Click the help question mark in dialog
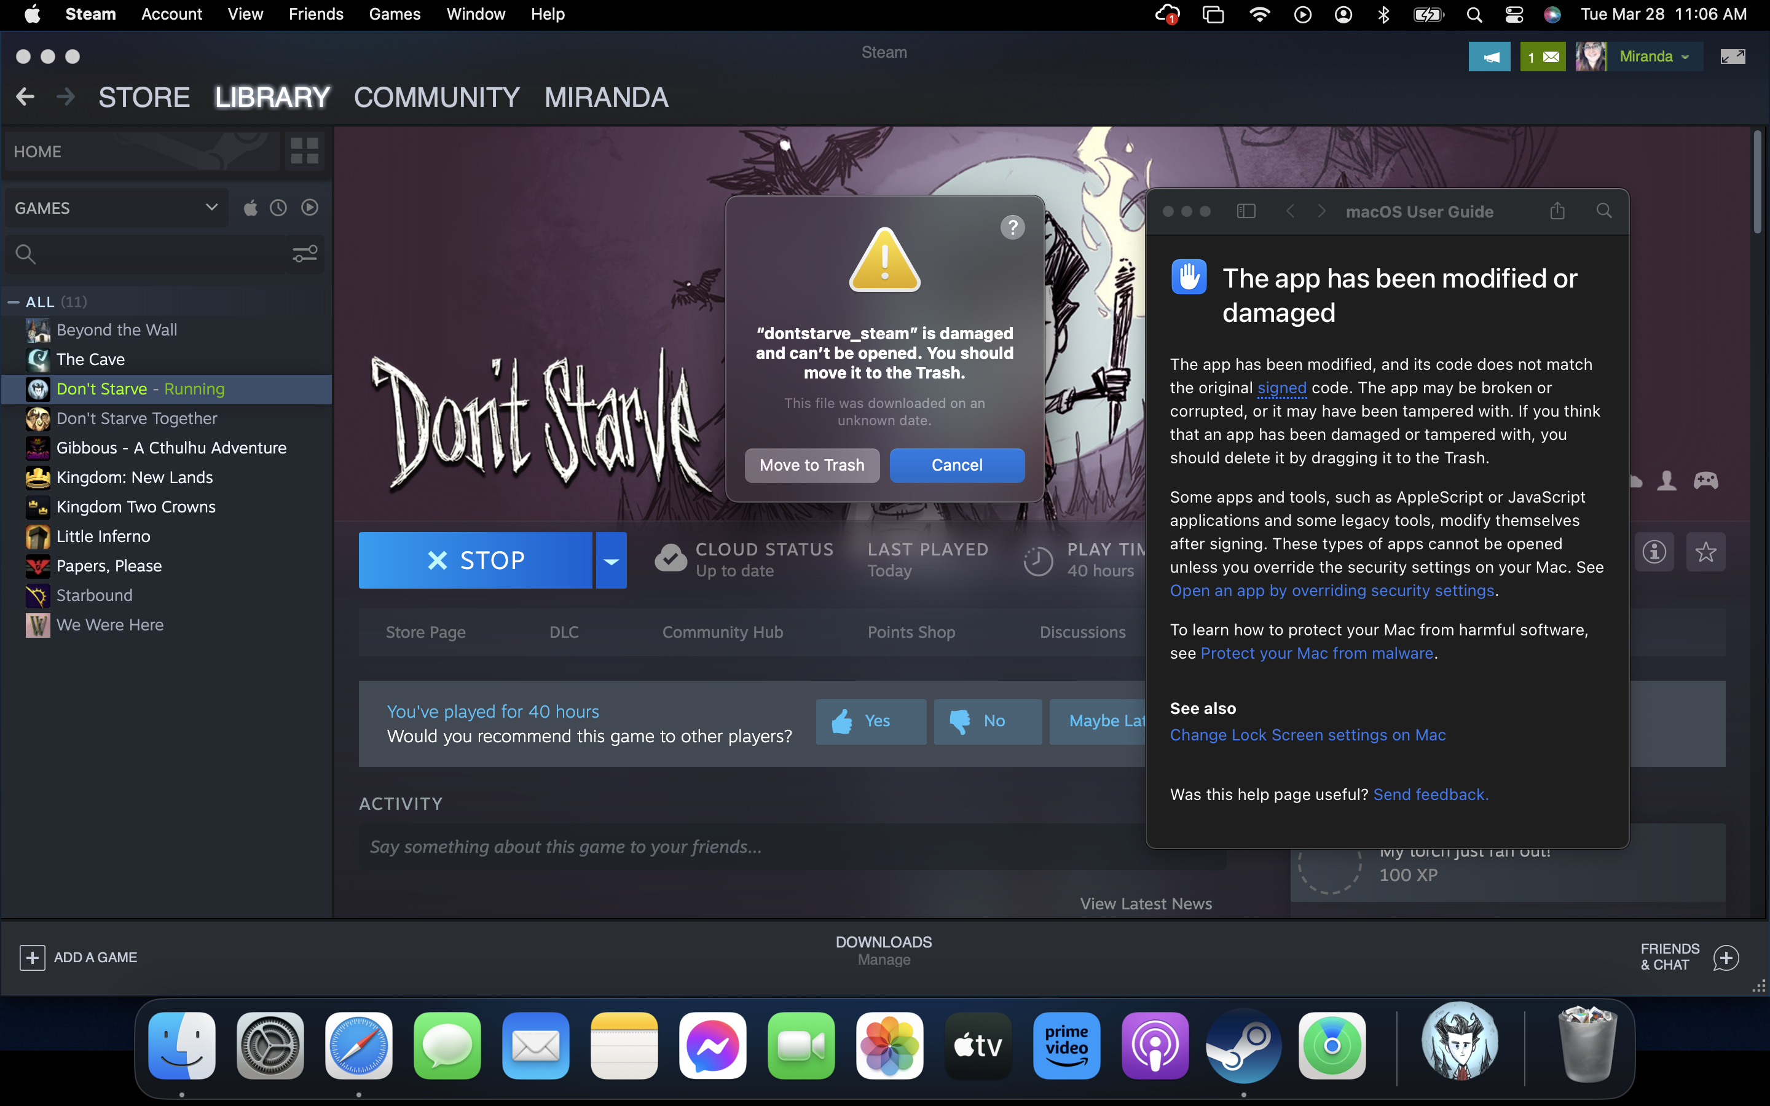Screen dimensions: 1770x1106 point(1012,227)
